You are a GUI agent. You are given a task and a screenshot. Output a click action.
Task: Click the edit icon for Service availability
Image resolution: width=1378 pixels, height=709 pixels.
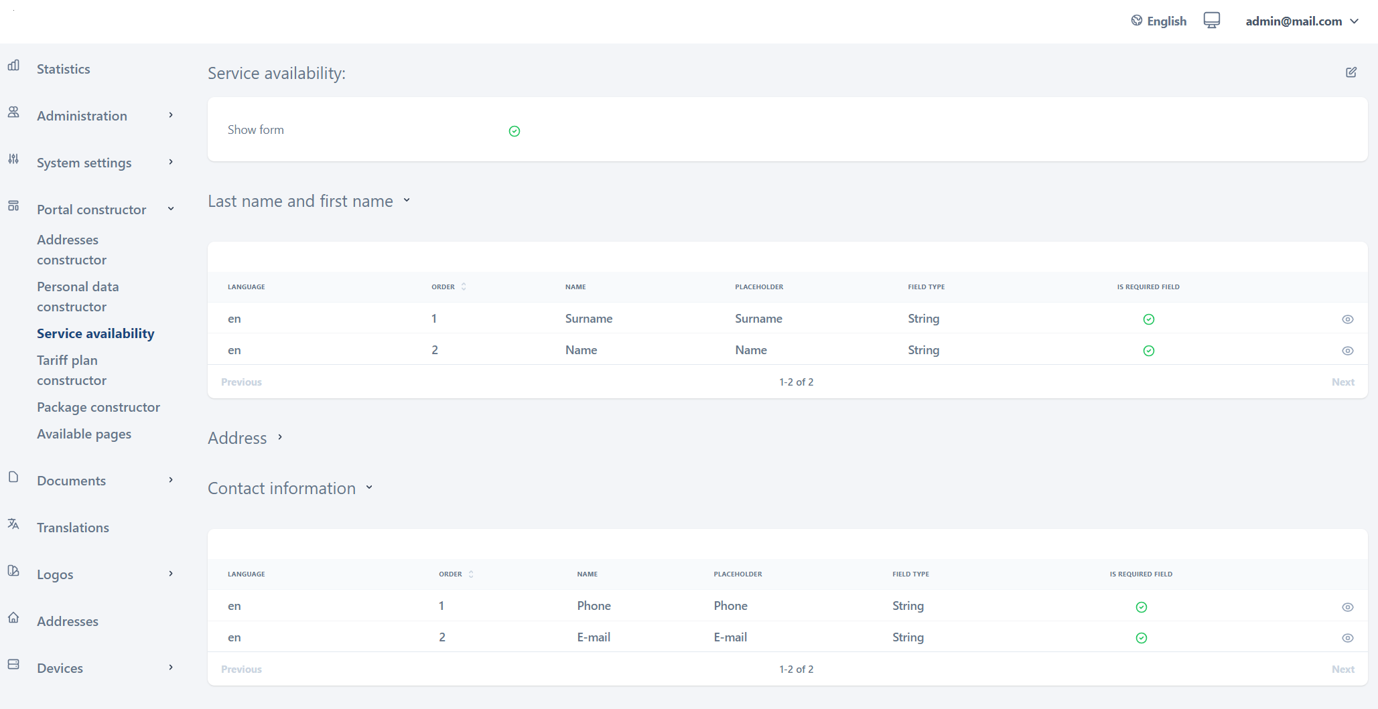(x=1351, y=72)
